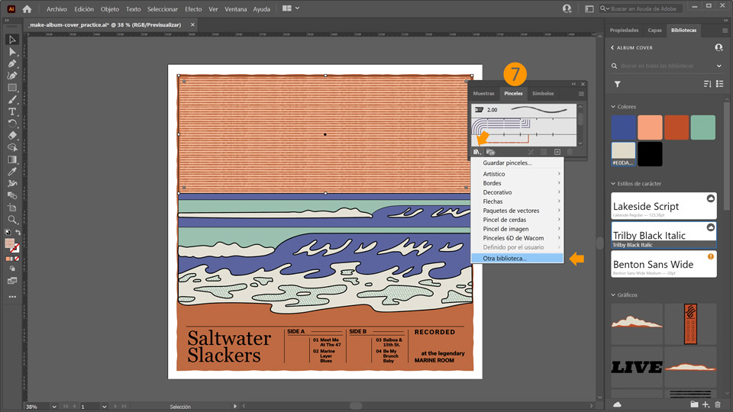Select the Pen tool in toolbar
733x412 pixels.
pyautogui.click(x=12, y=63)
